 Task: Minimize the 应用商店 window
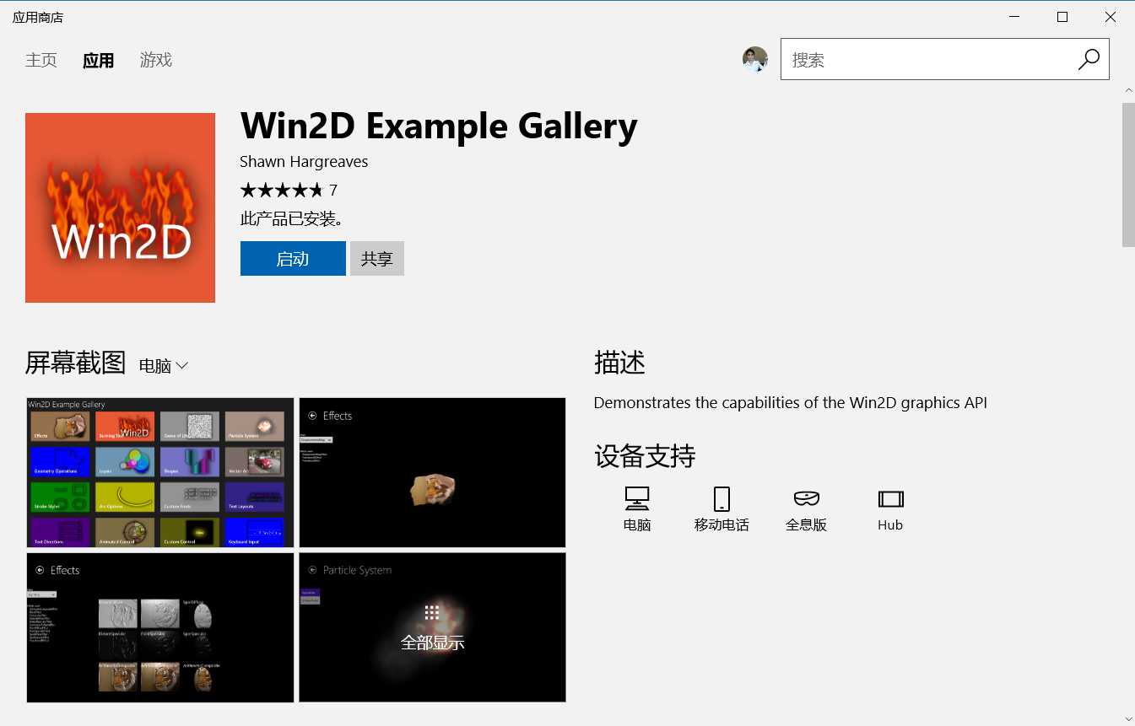[1014, 17]
